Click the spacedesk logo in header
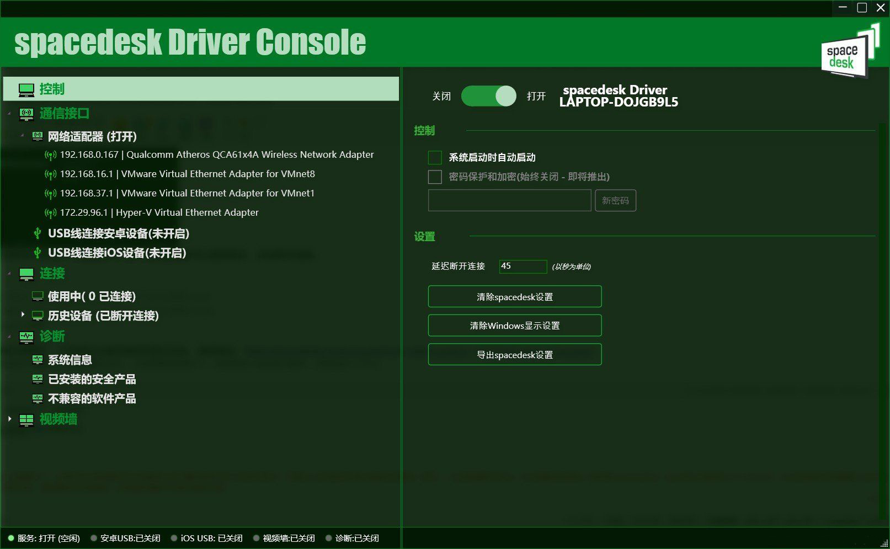This screenshot has height=549, width=890. [x=850, y=51]
